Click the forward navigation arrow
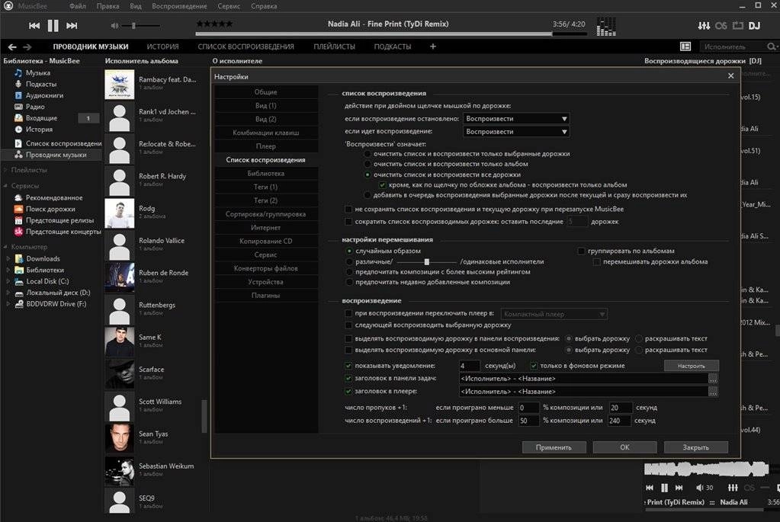Screen dimensions: 780x522 (27, 46)
